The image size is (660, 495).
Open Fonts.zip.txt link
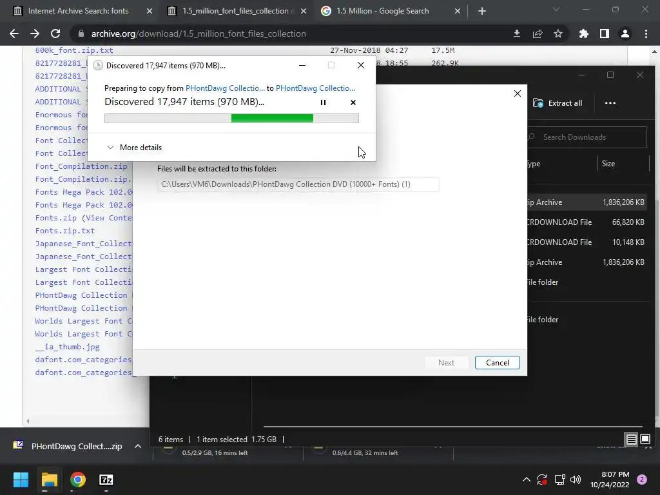pyautogui.click(x=65, y=231)
